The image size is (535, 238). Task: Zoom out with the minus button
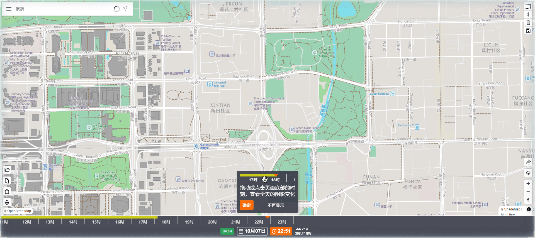528,192
